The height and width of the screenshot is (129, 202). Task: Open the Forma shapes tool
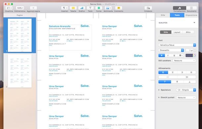pos(99,8)
